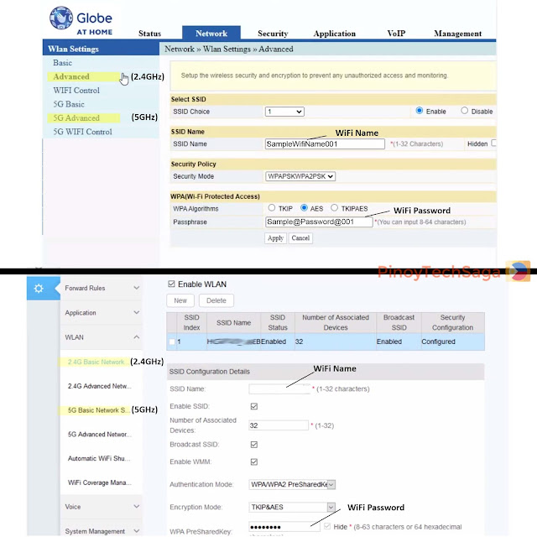Click the SSID Name field SampleWifiName001
The height and width of the screenshot is (537, 537).
(x=325, y=143)
